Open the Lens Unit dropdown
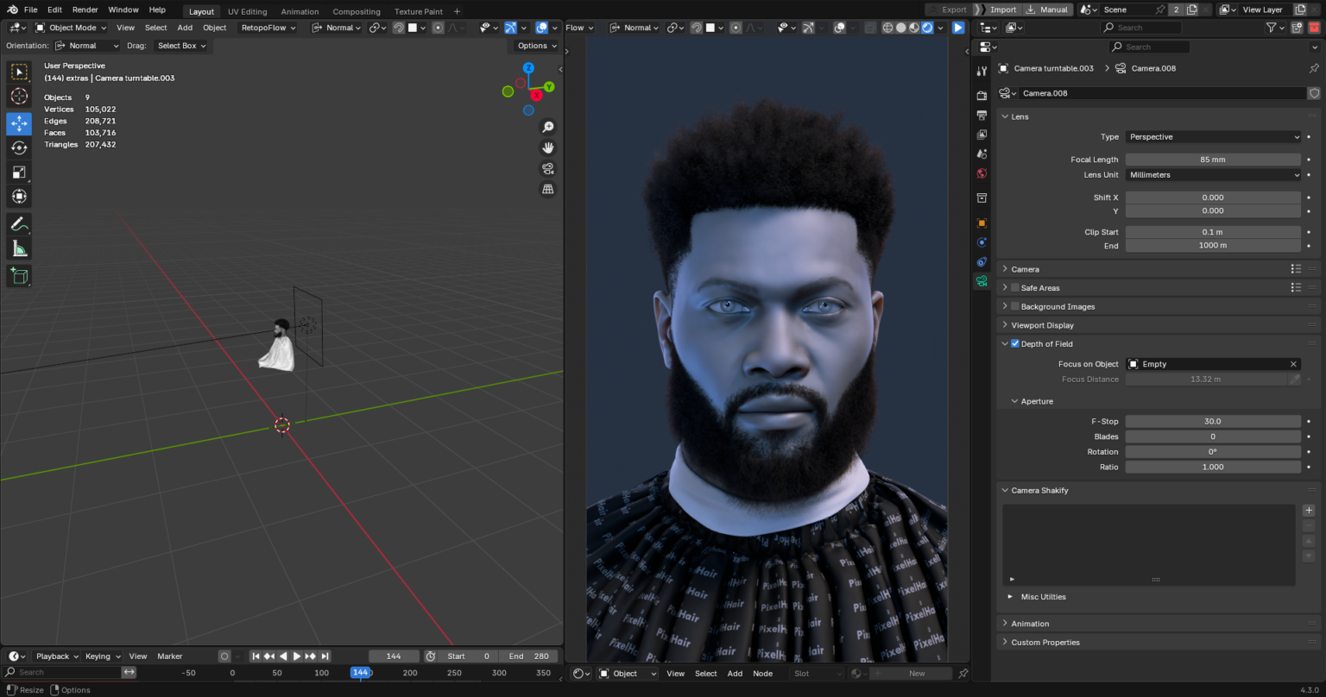 (x=1212, y=174)
